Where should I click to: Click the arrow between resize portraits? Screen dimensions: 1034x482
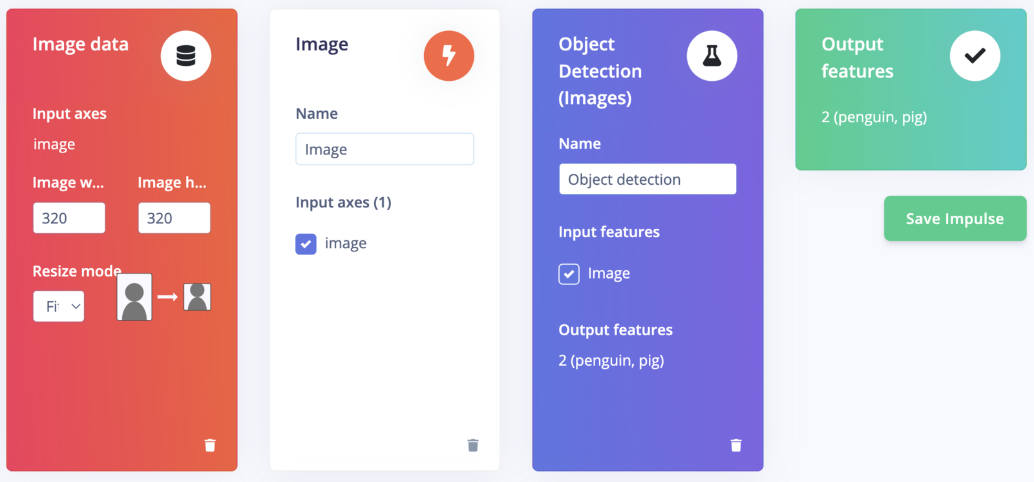167,297
